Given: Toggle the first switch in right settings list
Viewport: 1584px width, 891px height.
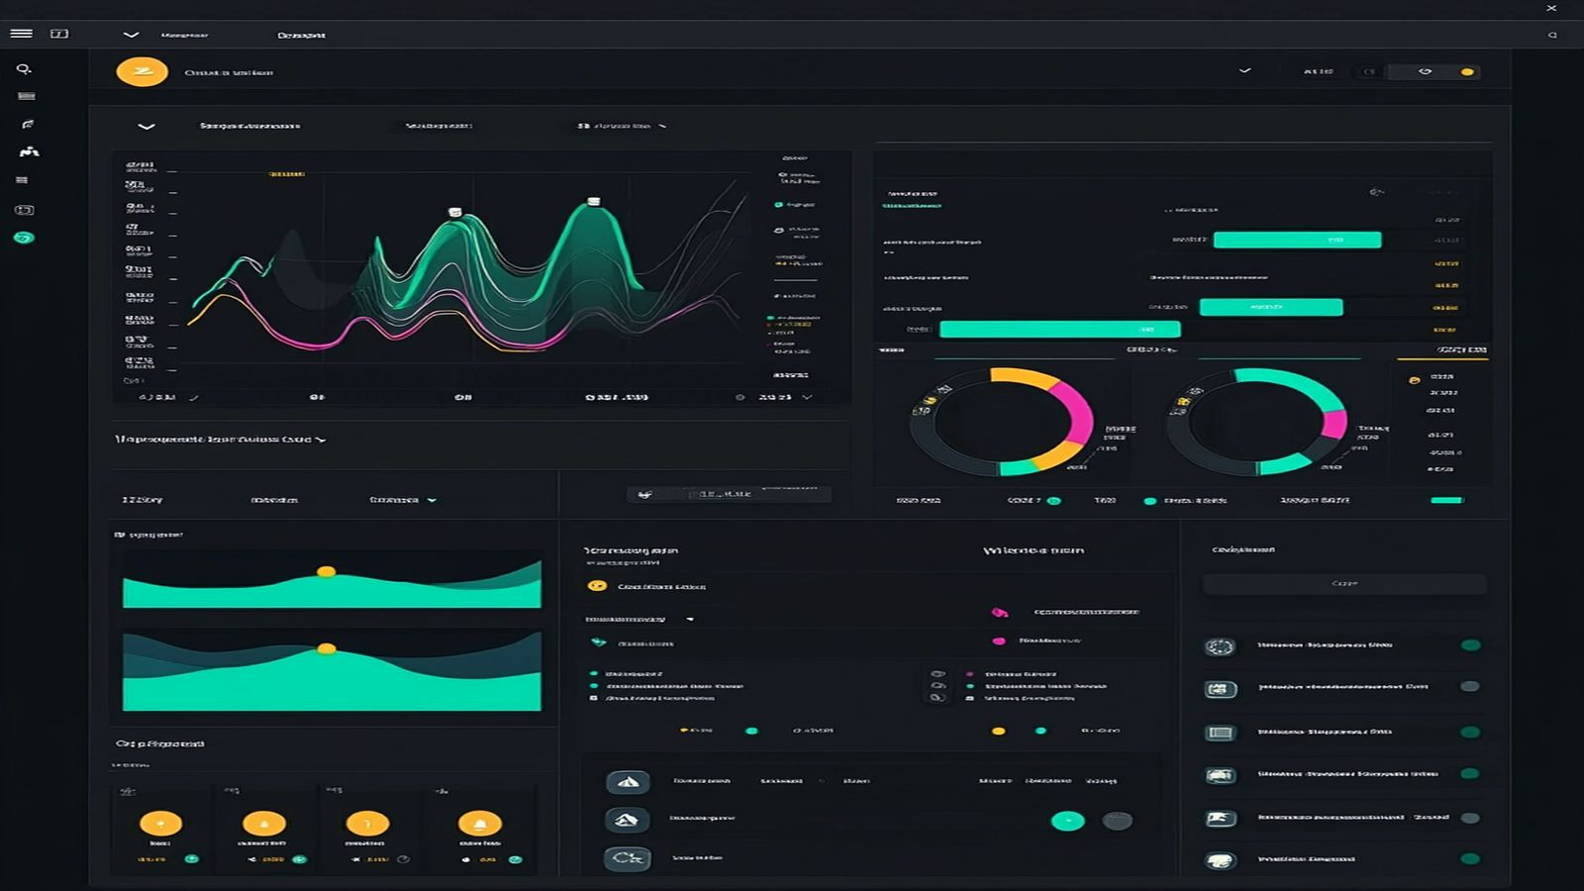Looking at the screenshot, I should (1470, 645).
